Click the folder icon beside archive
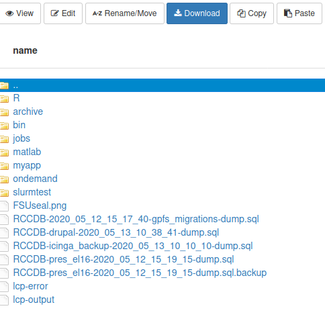The image size is (325, 325). (4, 112)
